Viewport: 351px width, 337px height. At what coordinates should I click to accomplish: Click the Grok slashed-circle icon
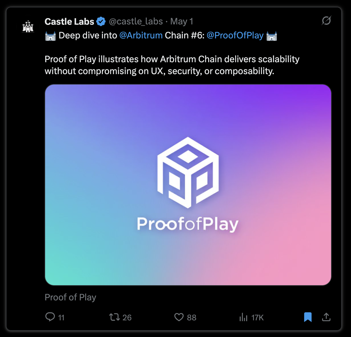click(x=326, y=21)
